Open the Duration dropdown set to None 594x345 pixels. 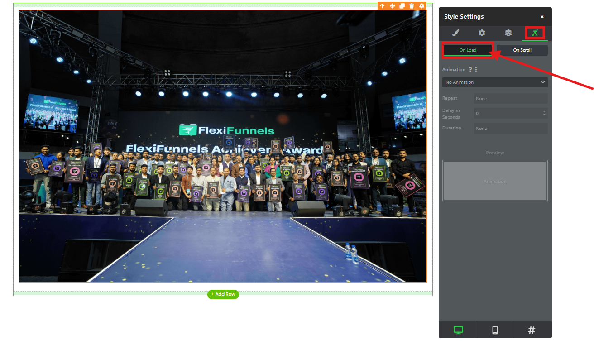pos(511,129)
